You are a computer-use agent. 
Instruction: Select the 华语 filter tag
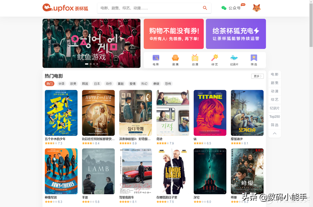pos(61,84)
